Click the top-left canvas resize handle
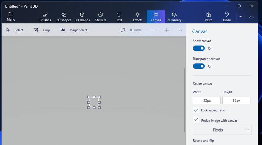The image size is (262, 145). click(x=89, y=97)
